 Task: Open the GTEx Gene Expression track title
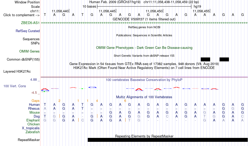[144, 64]
